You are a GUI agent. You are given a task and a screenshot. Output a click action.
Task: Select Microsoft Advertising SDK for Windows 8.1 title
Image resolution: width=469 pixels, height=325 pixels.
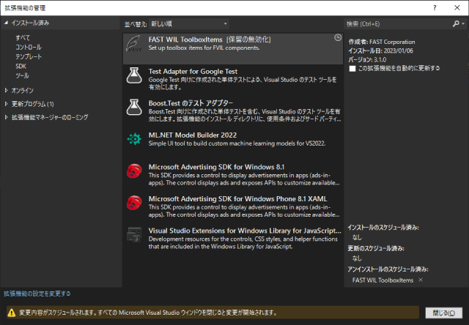coord(217,167)
